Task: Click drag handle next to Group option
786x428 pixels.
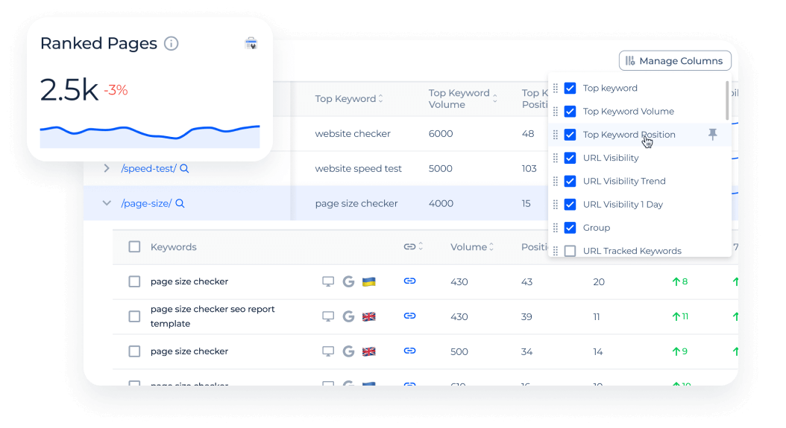Action: click(x=556, y=228)
